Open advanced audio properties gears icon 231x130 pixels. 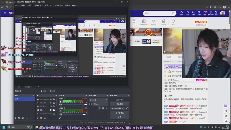tap(60, 118)
